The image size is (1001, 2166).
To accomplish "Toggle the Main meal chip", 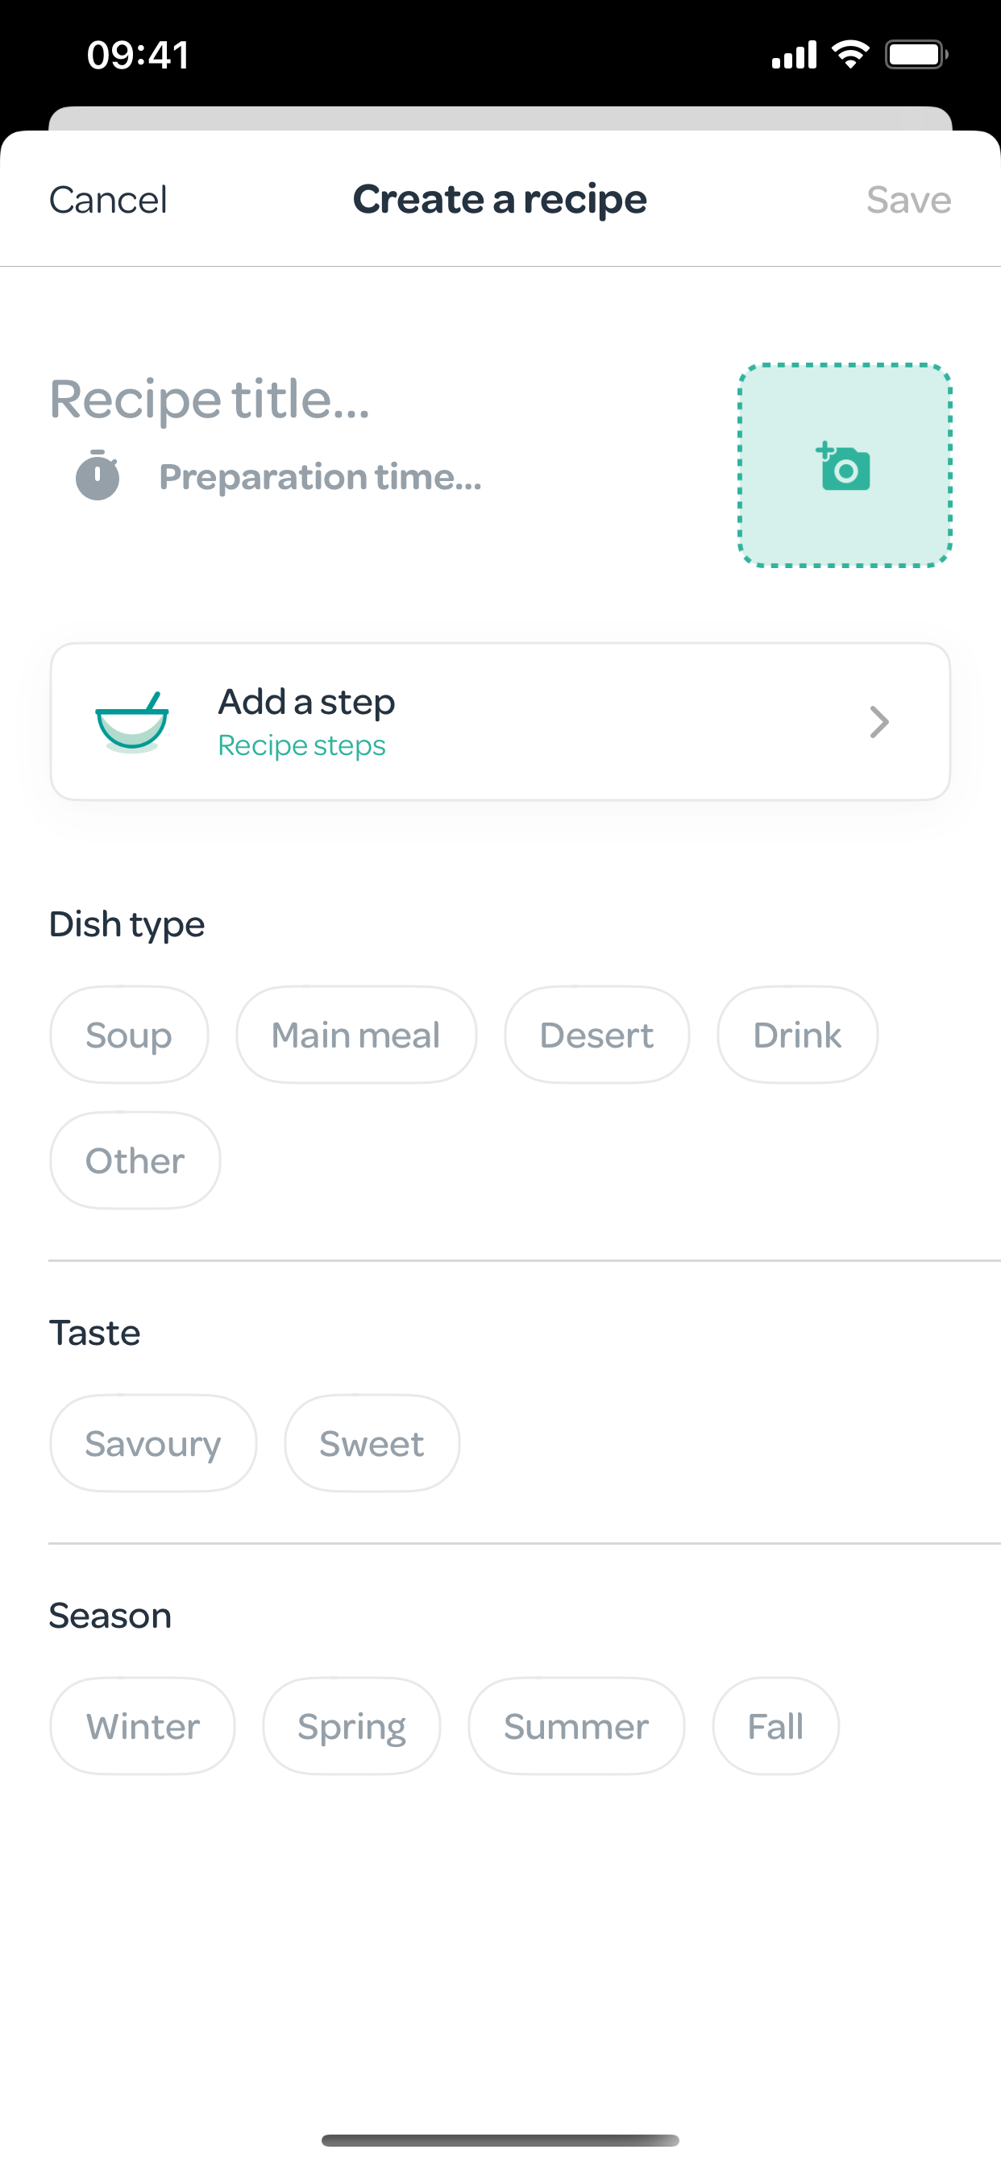I will point(355,1035).
